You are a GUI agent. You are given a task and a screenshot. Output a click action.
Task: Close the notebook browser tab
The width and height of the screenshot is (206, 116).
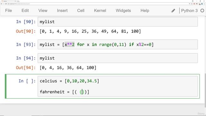(x=15, y=1)
